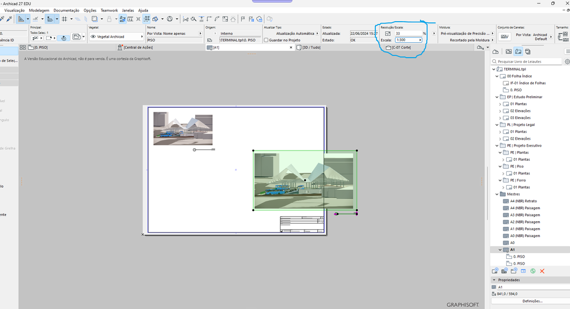Enable the Guardar no Projeto checkbox
Screen dimensions: 570x309
click(266, 40)
